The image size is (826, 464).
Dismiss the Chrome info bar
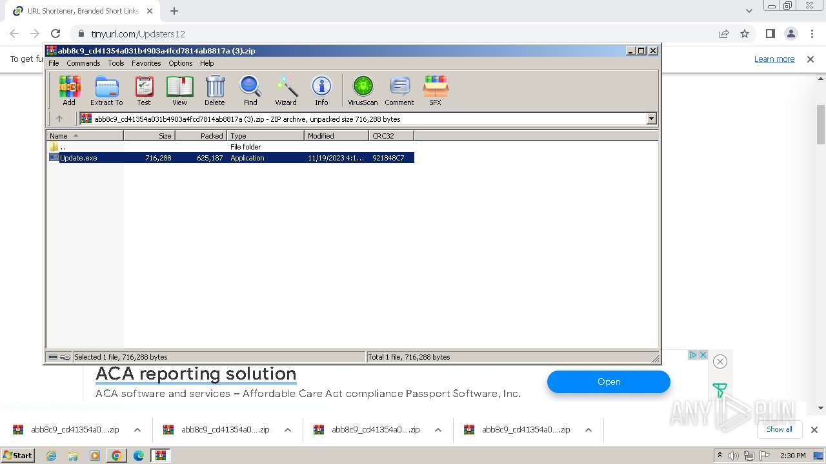click(811, 59)
